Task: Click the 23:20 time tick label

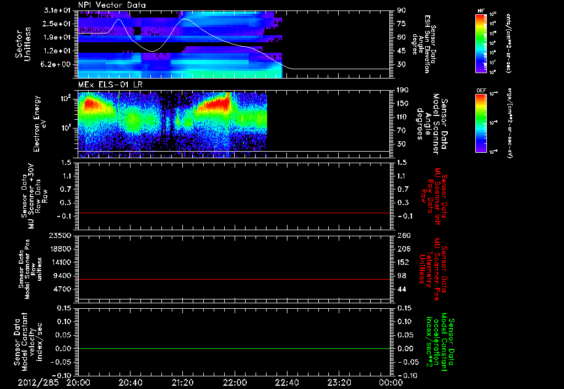Action: point(339,382)
